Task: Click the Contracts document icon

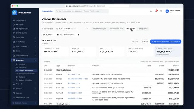Action: tap(14, 42)
